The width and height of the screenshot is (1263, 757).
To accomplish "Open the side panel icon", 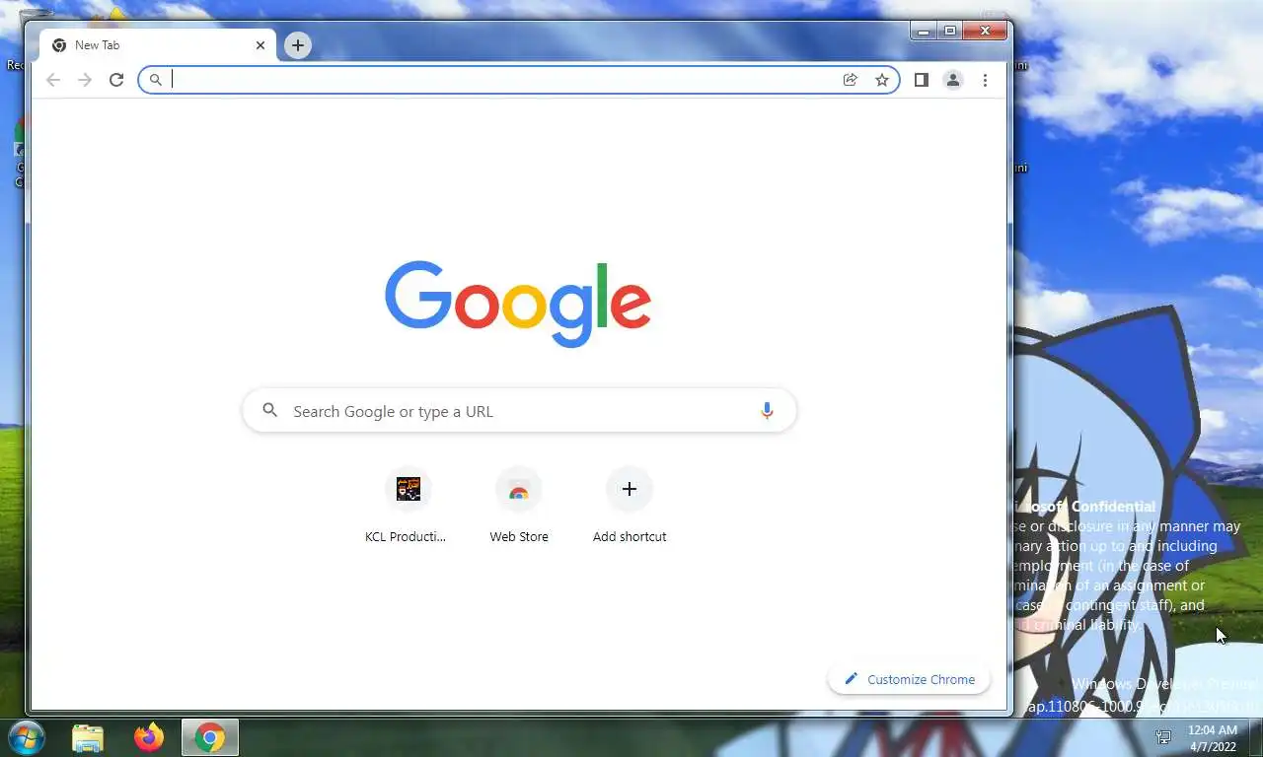I will pos(922,80).
